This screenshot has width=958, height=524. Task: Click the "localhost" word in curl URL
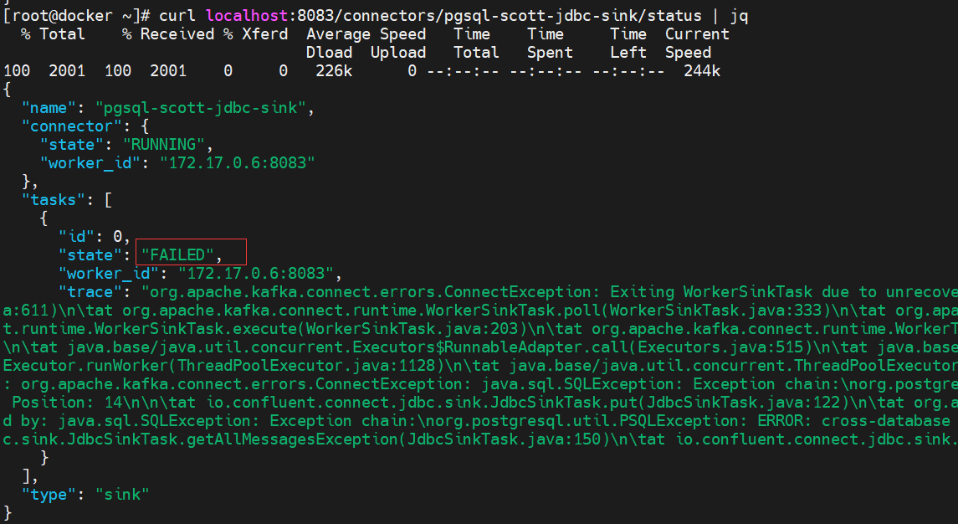[x=246, y=15]
